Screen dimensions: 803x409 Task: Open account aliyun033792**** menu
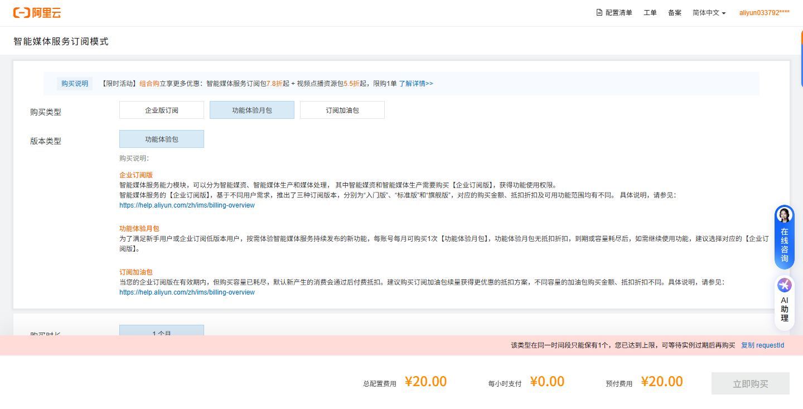(764, 13)
